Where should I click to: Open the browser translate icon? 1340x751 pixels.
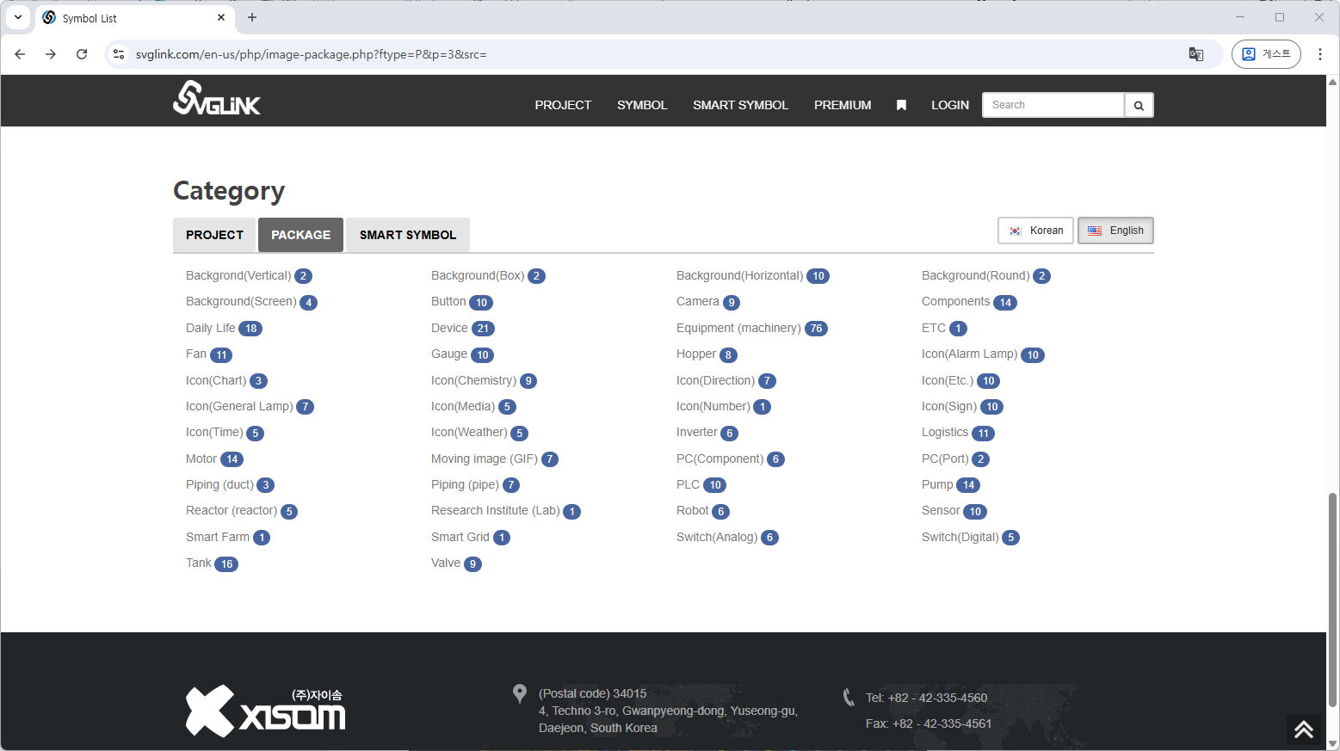click(1195, 54)
